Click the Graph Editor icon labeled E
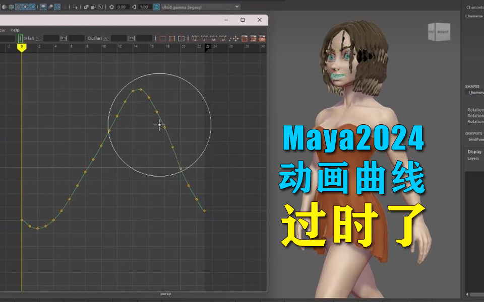 (x=204, y=39)
